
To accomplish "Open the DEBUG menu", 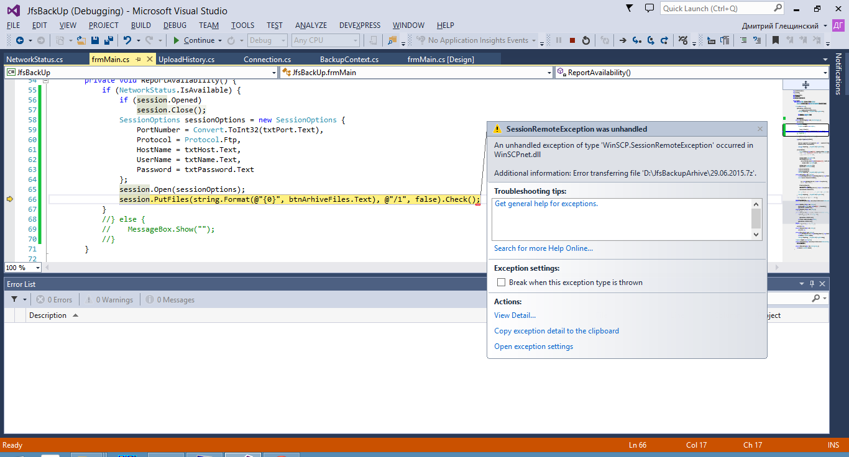I will [x=175, y=25].
